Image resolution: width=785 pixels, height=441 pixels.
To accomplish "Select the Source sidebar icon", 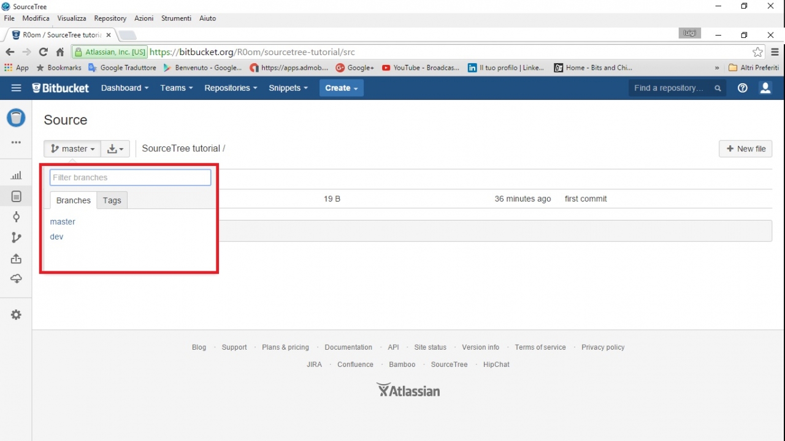I will click(17, 197).
